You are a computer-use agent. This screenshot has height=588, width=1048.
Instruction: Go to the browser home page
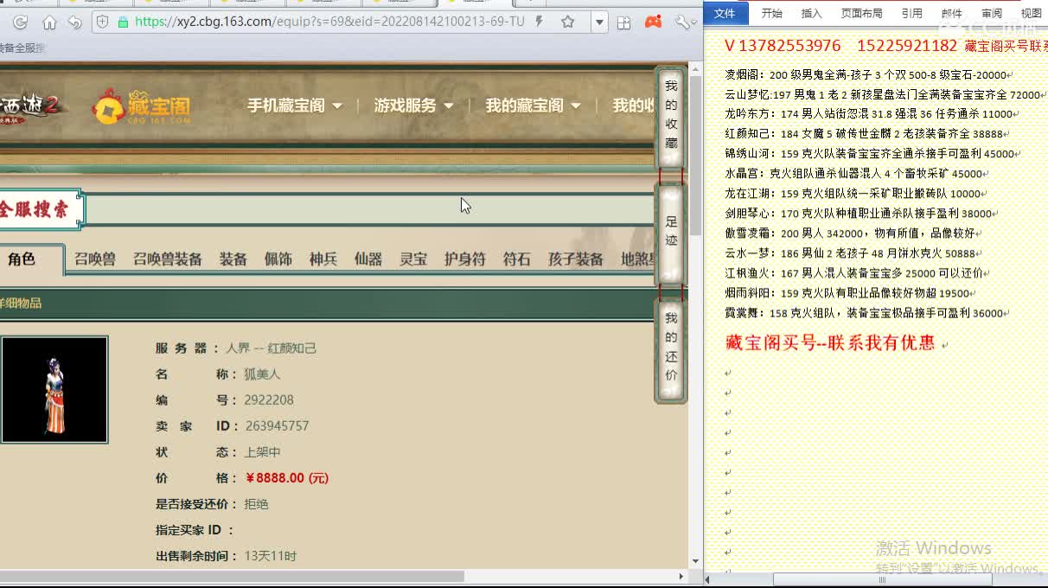pyautogui.click(x=49, y=22)
